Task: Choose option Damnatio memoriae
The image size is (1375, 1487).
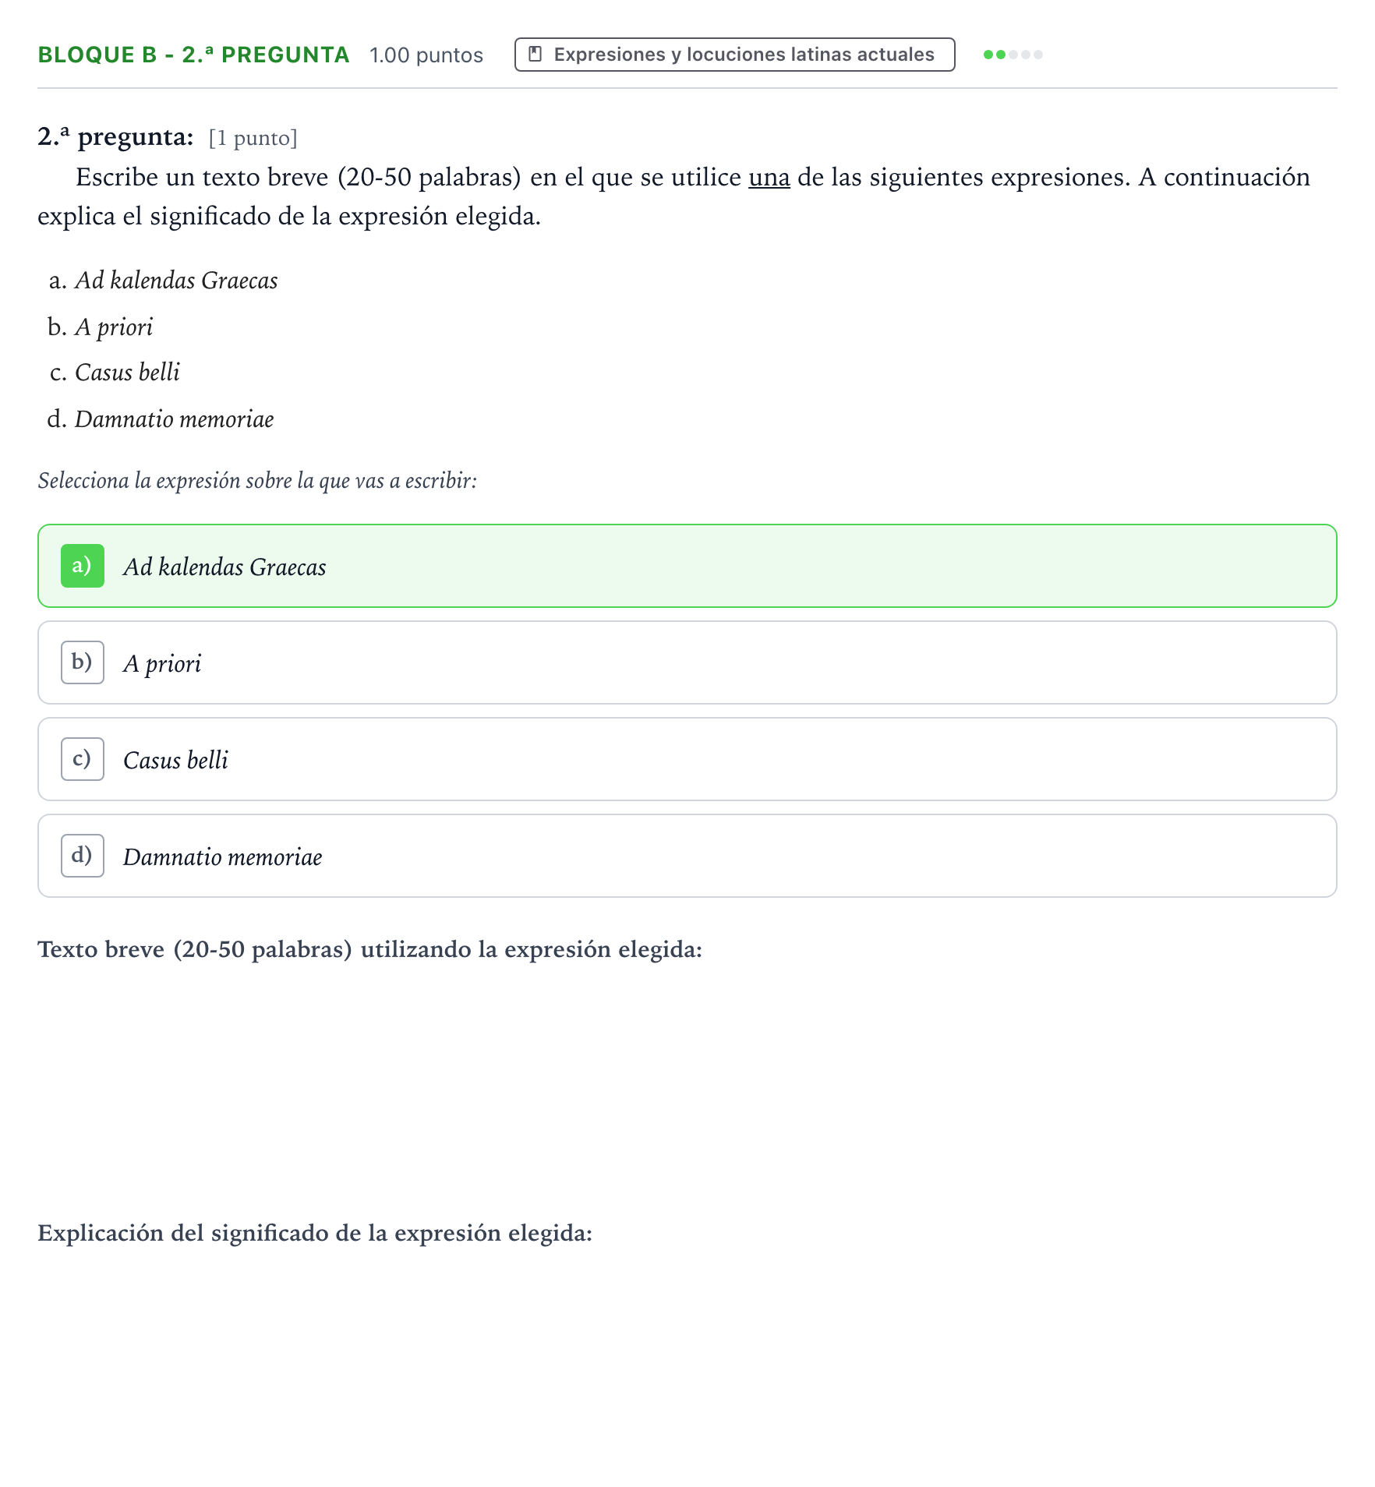Action: click(687, 856)
